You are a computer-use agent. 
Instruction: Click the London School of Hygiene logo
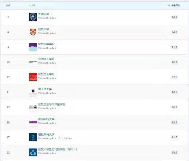point(33,107)
